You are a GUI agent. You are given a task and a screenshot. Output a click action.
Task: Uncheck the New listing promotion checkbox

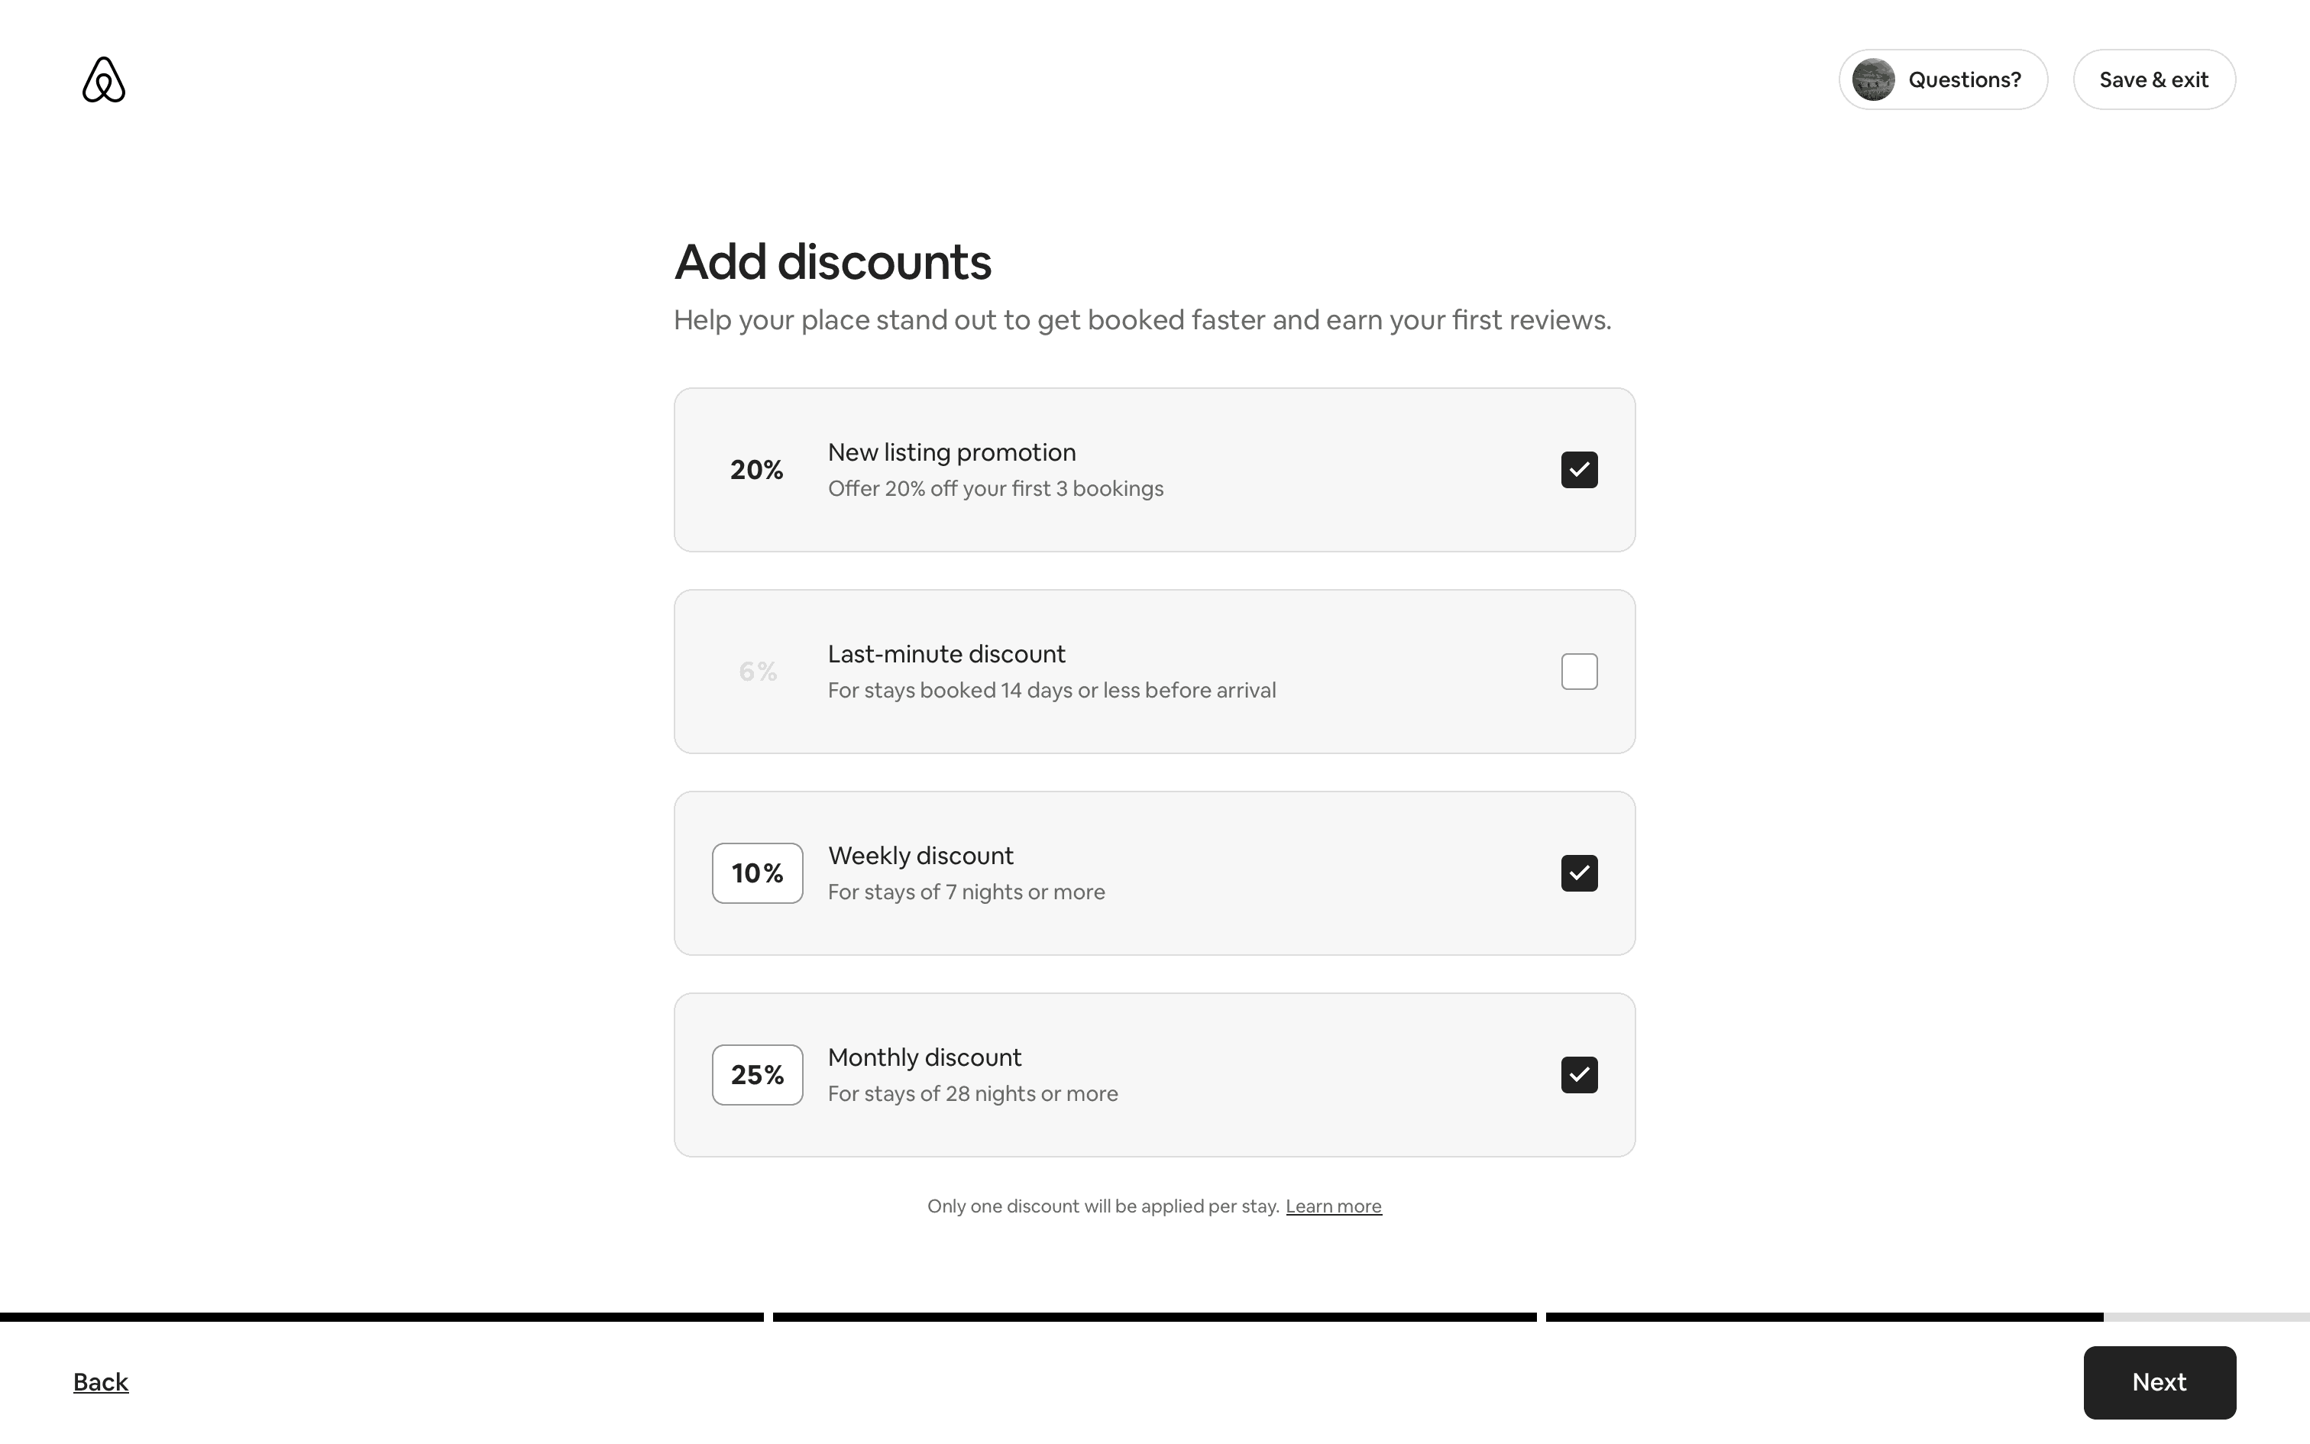(1579, 470)
